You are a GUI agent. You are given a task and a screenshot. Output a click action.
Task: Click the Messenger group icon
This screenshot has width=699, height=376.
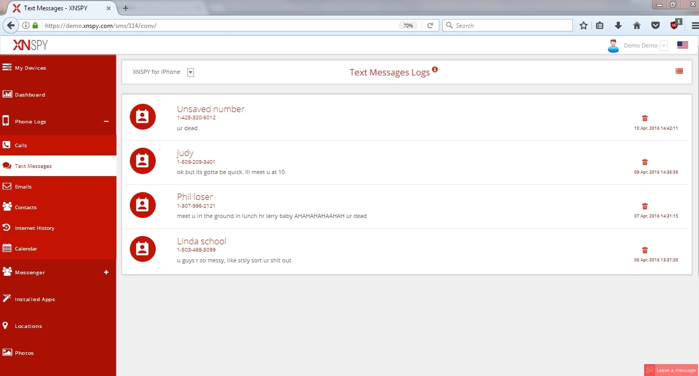point(7,271)
